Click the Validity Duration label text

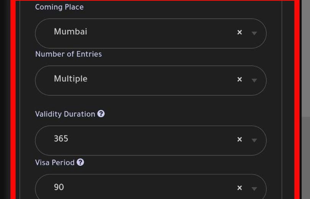65,114
